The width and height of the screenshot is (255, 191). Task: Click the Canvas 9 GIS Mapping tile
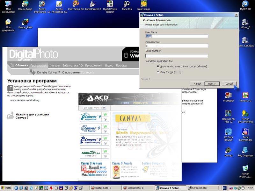(x=94, y=129)
